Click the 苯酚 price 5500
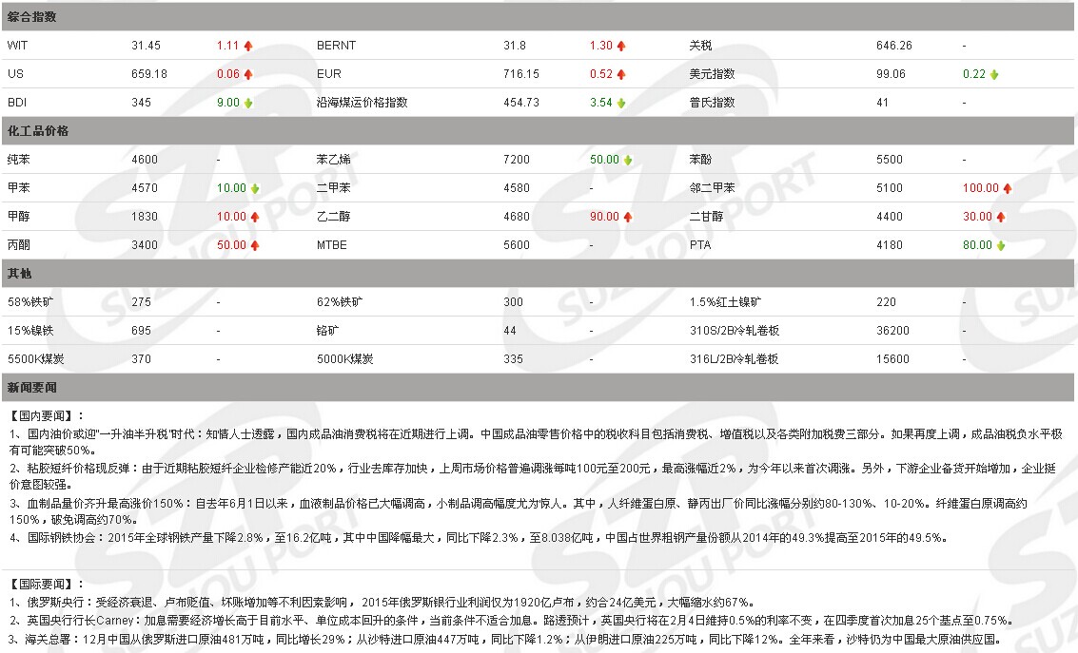Image resolution: width=1078 pixels, height=653 pixels. [x=890, y=160]
